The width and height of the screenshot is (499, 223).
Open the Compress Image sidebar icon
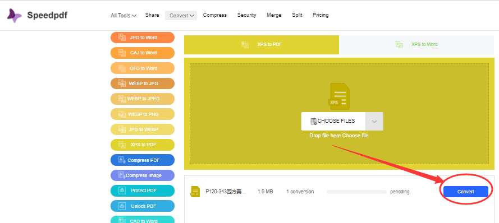pyautogui.click(x=122, y=175)
